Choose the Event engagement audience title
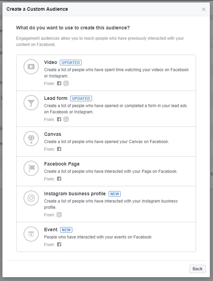The width and height of the screenshot is (213, 281). point(51,230)
